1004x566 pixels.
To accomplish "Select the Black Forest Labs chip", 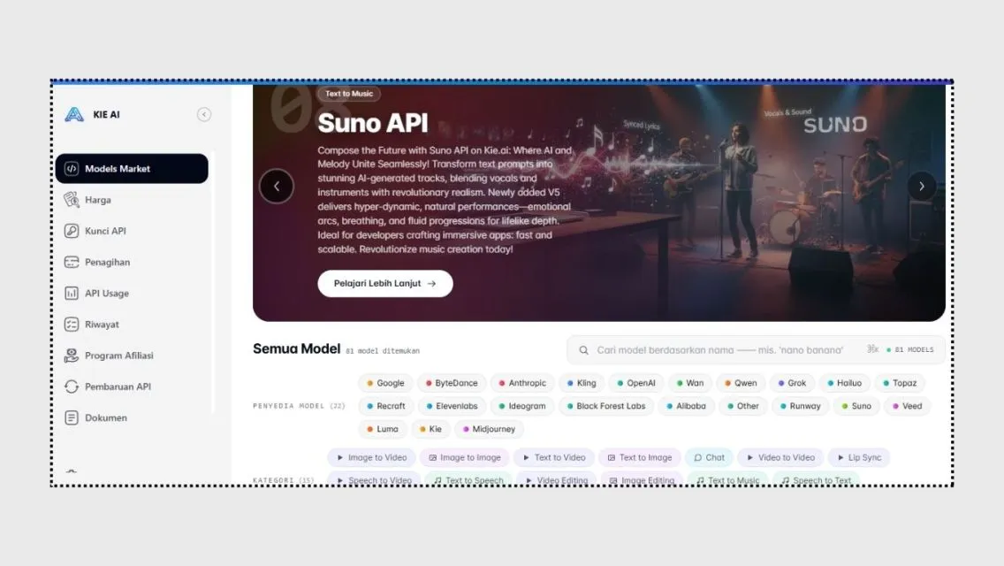I will point(606,407).
